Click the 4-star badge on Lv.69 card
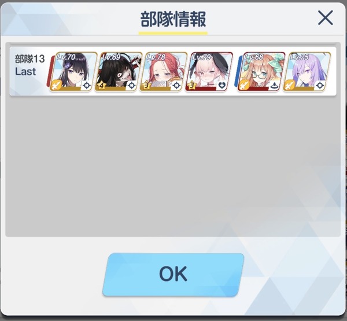Image resolution: width=347 pixels, height=321 pixels. (x=101, y=85)
